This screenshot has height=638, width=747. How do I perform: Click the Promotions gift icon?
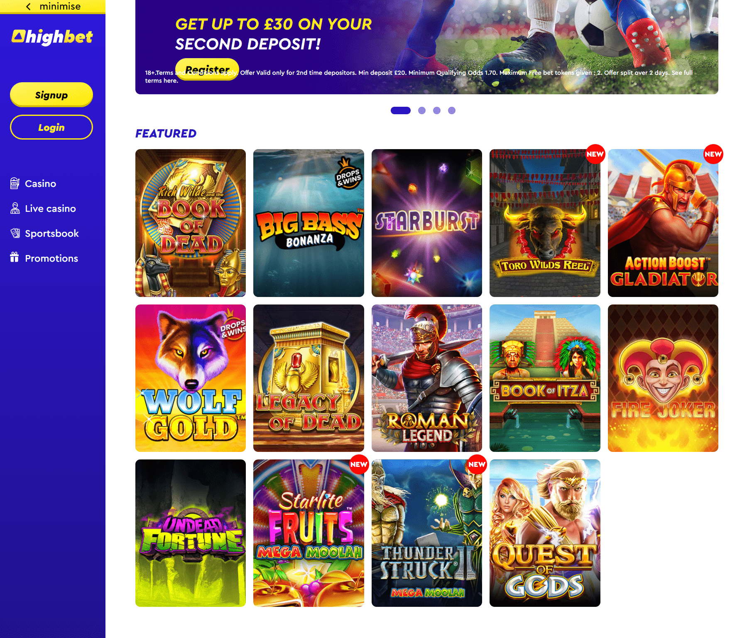(x=15, y=258)
